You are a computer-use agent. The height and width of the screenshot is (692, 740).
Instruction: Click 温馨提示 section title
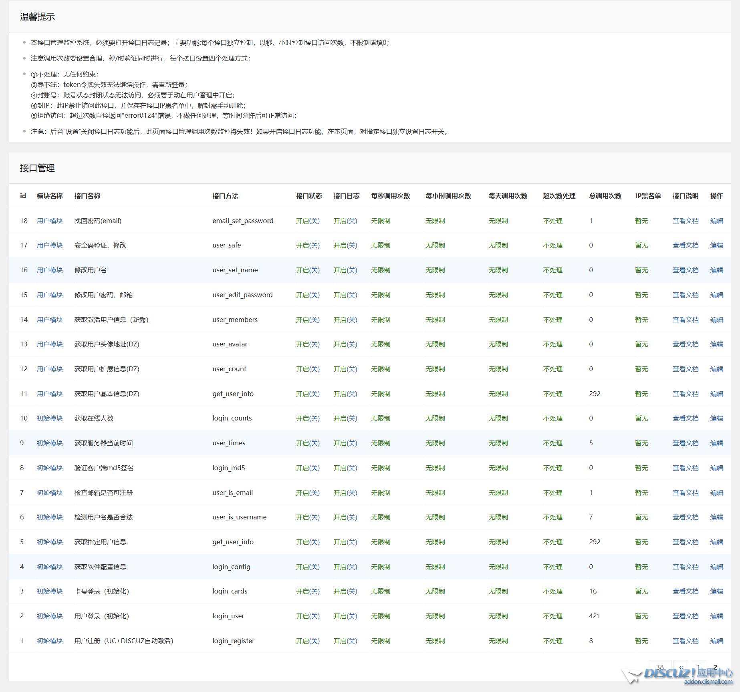pos(37,17)
